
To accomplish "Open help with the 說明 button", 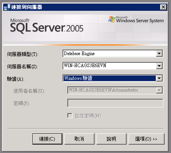I will [x=111, y=139].
